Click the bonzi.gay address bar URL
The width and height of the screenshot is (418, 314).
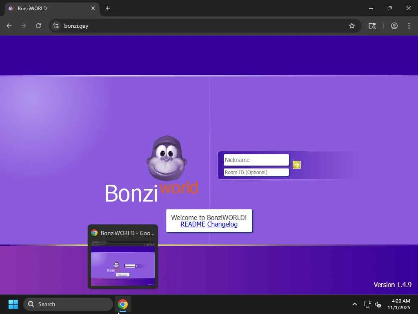[76, 26]
